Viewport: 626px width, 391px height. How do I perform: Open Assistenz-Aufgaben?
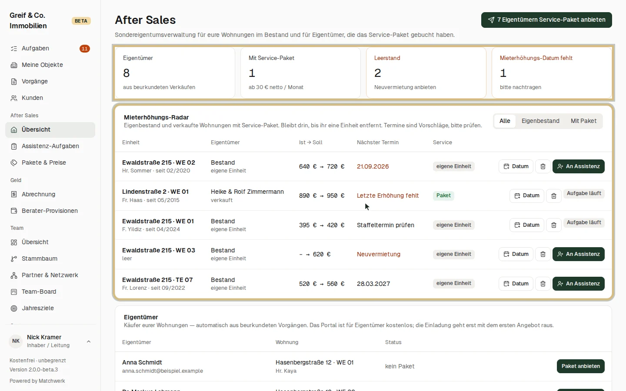(50, 146)
